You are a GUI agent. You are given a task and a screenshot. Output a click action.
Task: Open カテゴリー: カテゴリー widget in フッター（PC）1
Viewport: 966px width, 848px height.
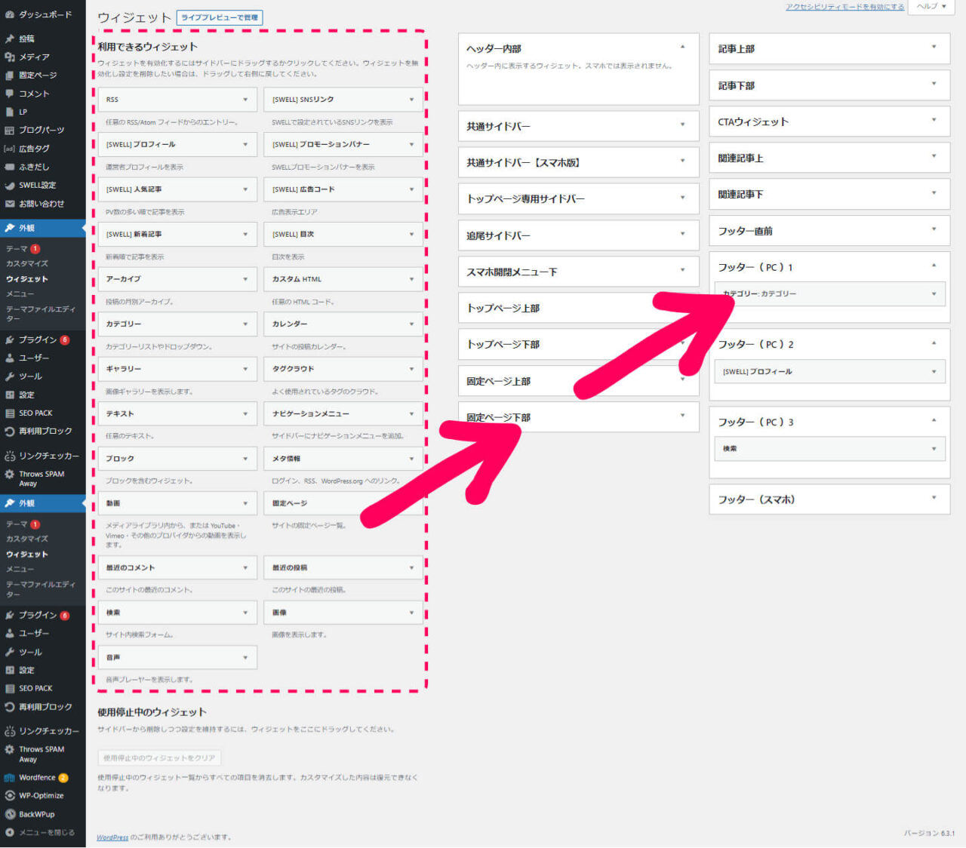click(x=829, y=294)
